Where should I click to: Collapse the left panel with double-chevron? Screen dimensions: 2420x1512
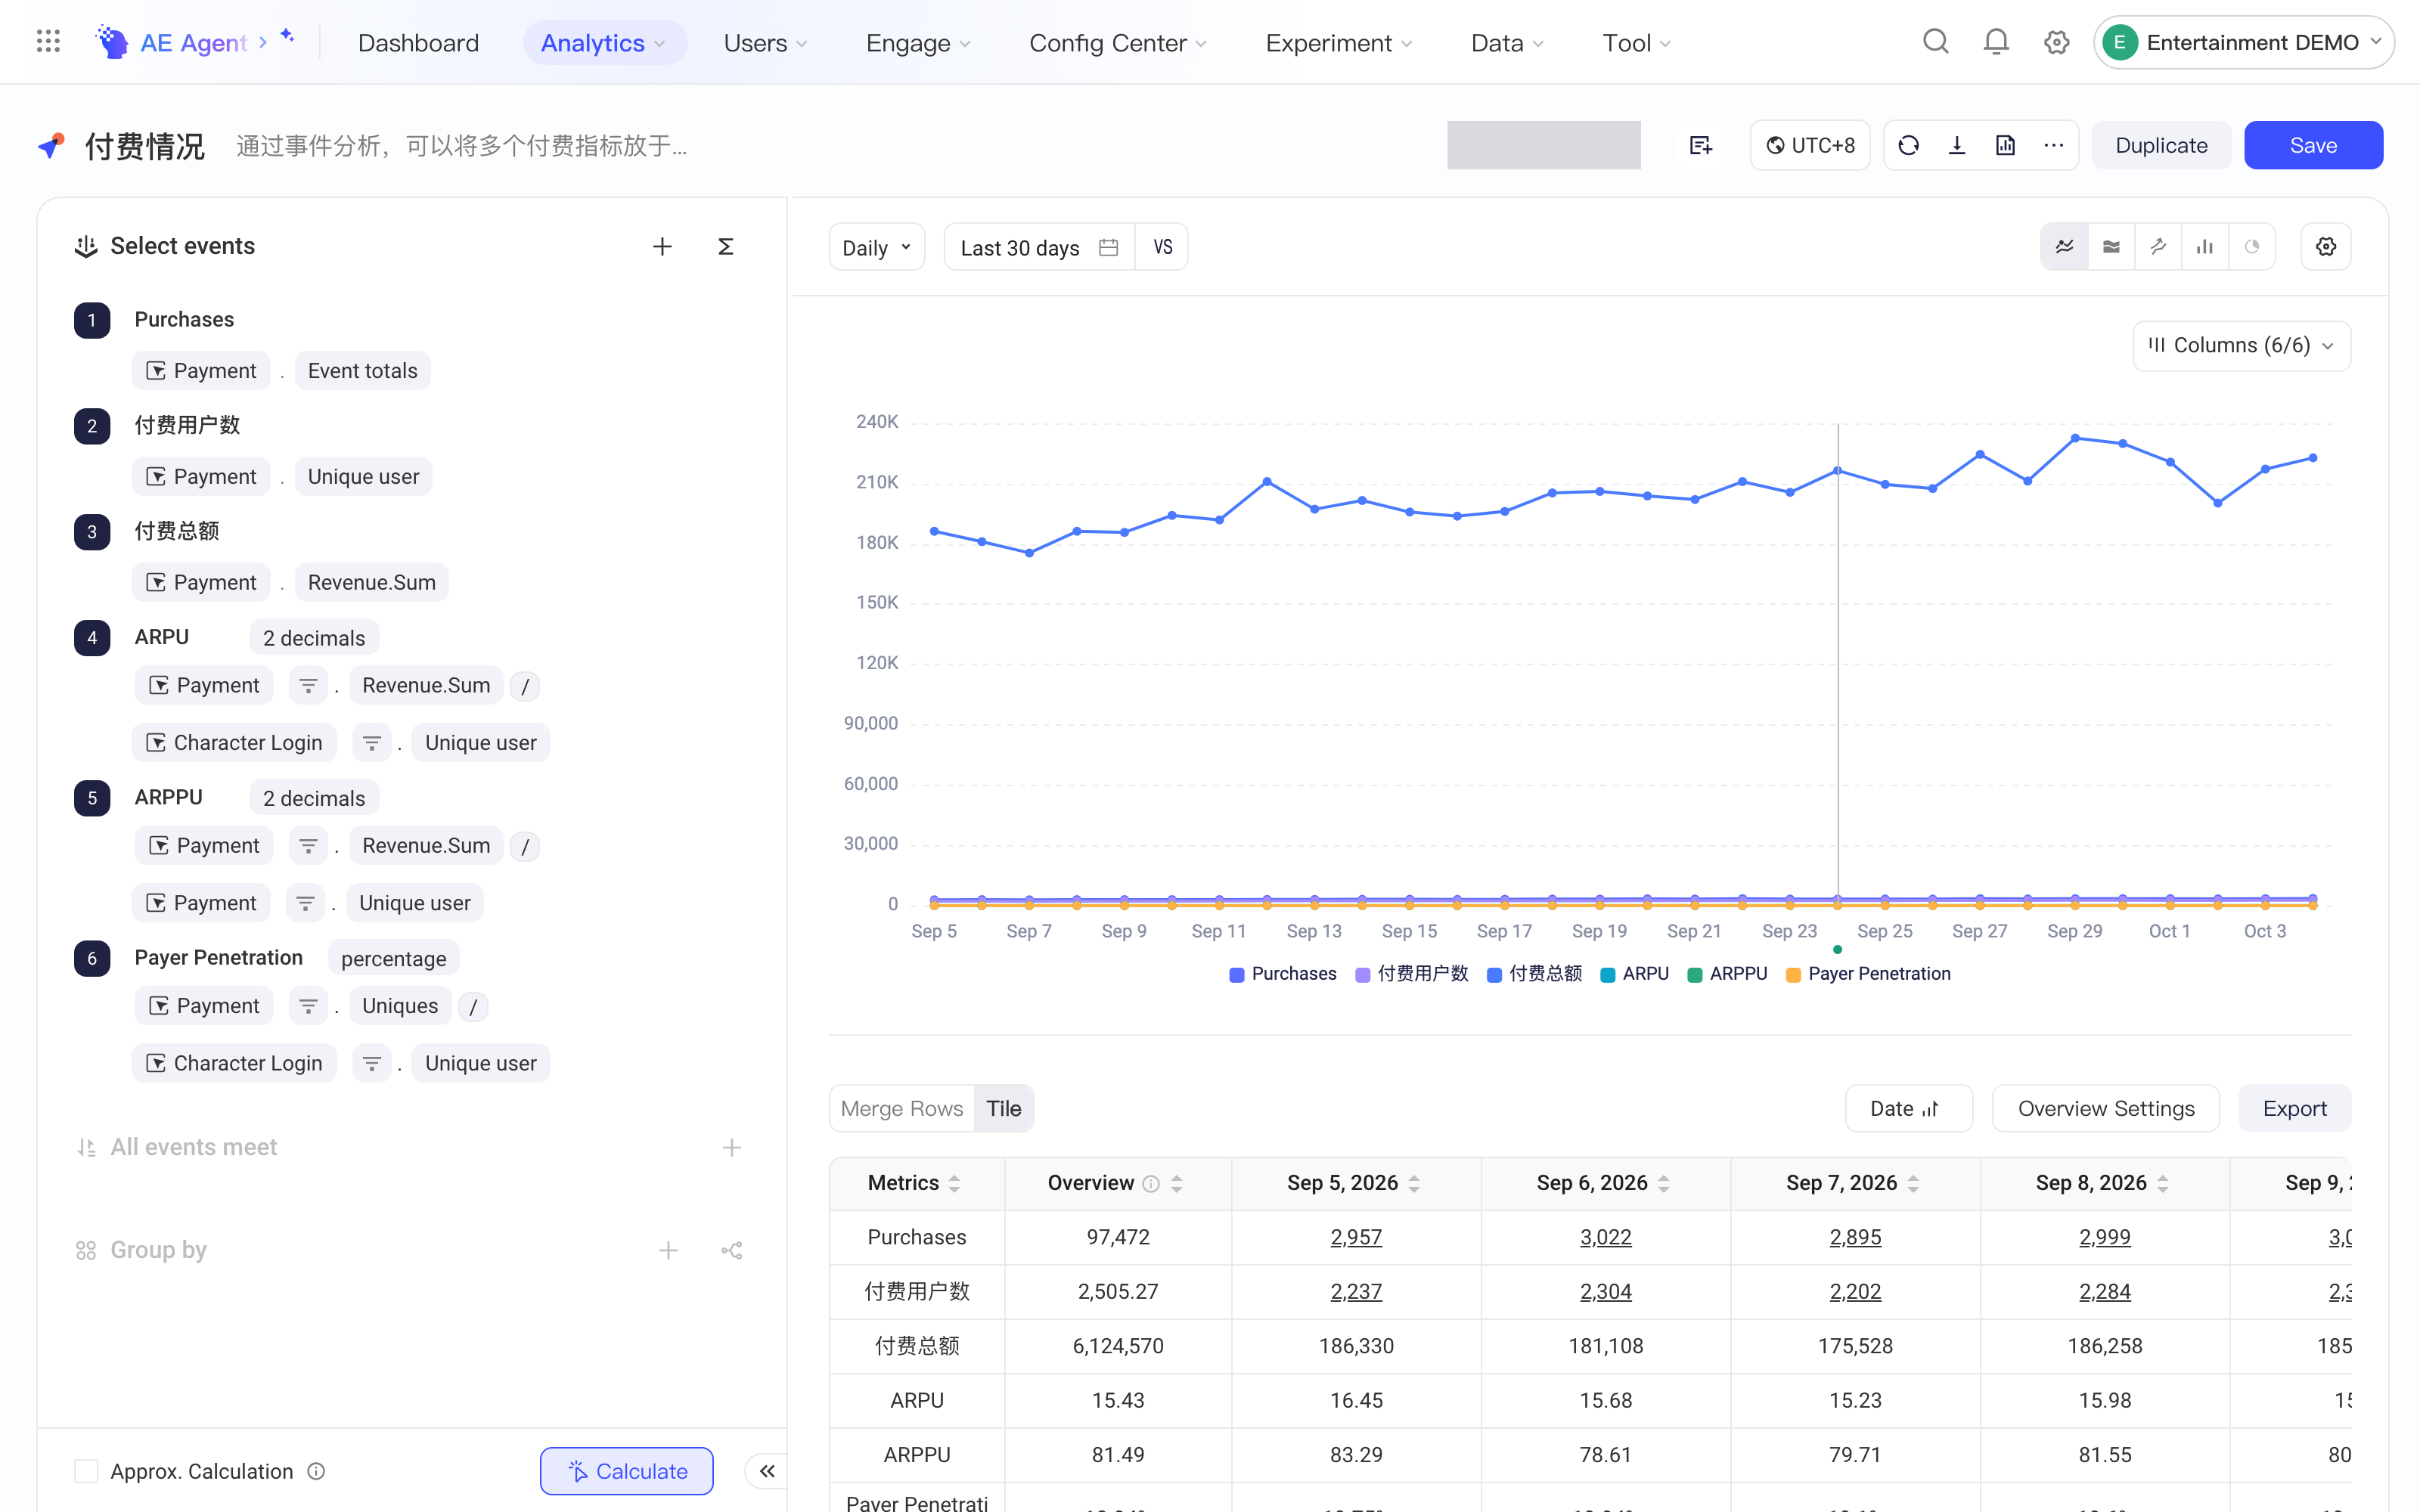tap(767, 1470)
